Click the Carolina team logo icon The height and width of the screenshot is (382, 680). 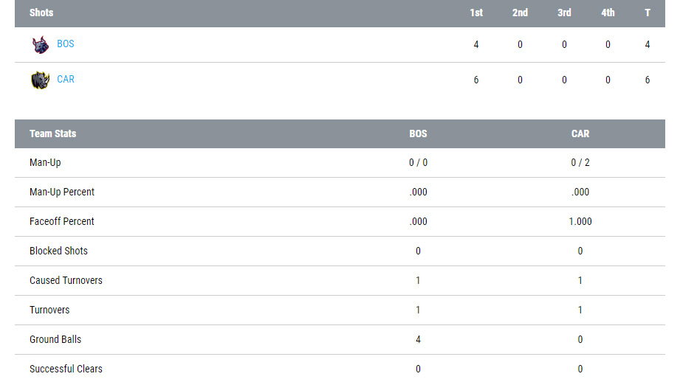(40, 80)
